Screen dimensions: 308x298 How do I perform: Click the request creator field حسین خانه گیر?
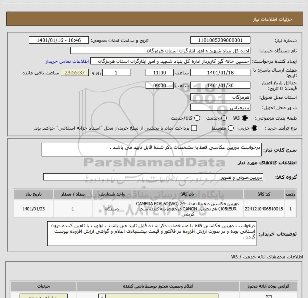tap(170, 61)
